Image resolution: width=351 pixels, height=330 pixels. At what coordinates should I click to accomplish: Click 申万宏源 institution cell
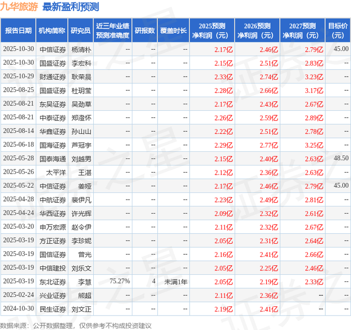(x=53, y=227)
